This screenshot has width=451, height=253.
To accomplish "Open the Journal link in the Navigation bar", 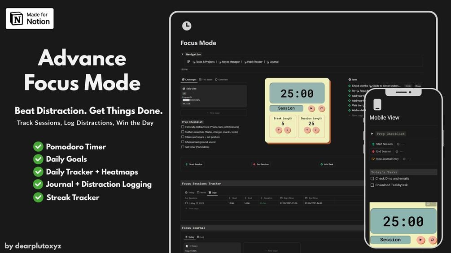I will pyautogui.click(x=272, y=62).
